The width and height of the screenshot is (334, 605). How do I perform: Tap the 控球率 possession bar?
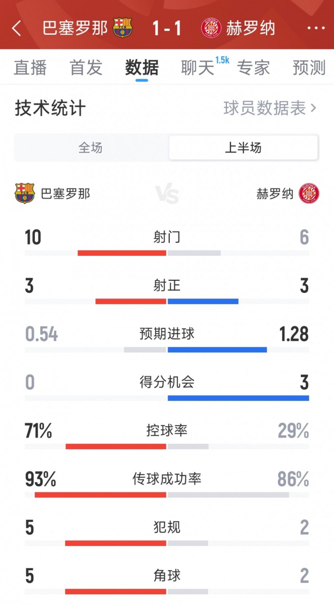click(x=167, y=446)
